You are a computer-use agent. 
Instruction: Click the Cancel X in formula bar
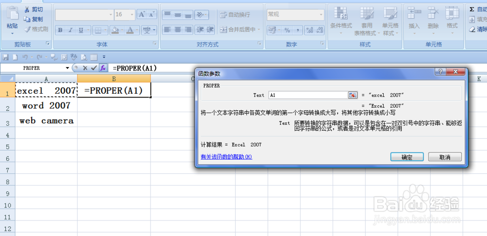(x=85, y=68)
